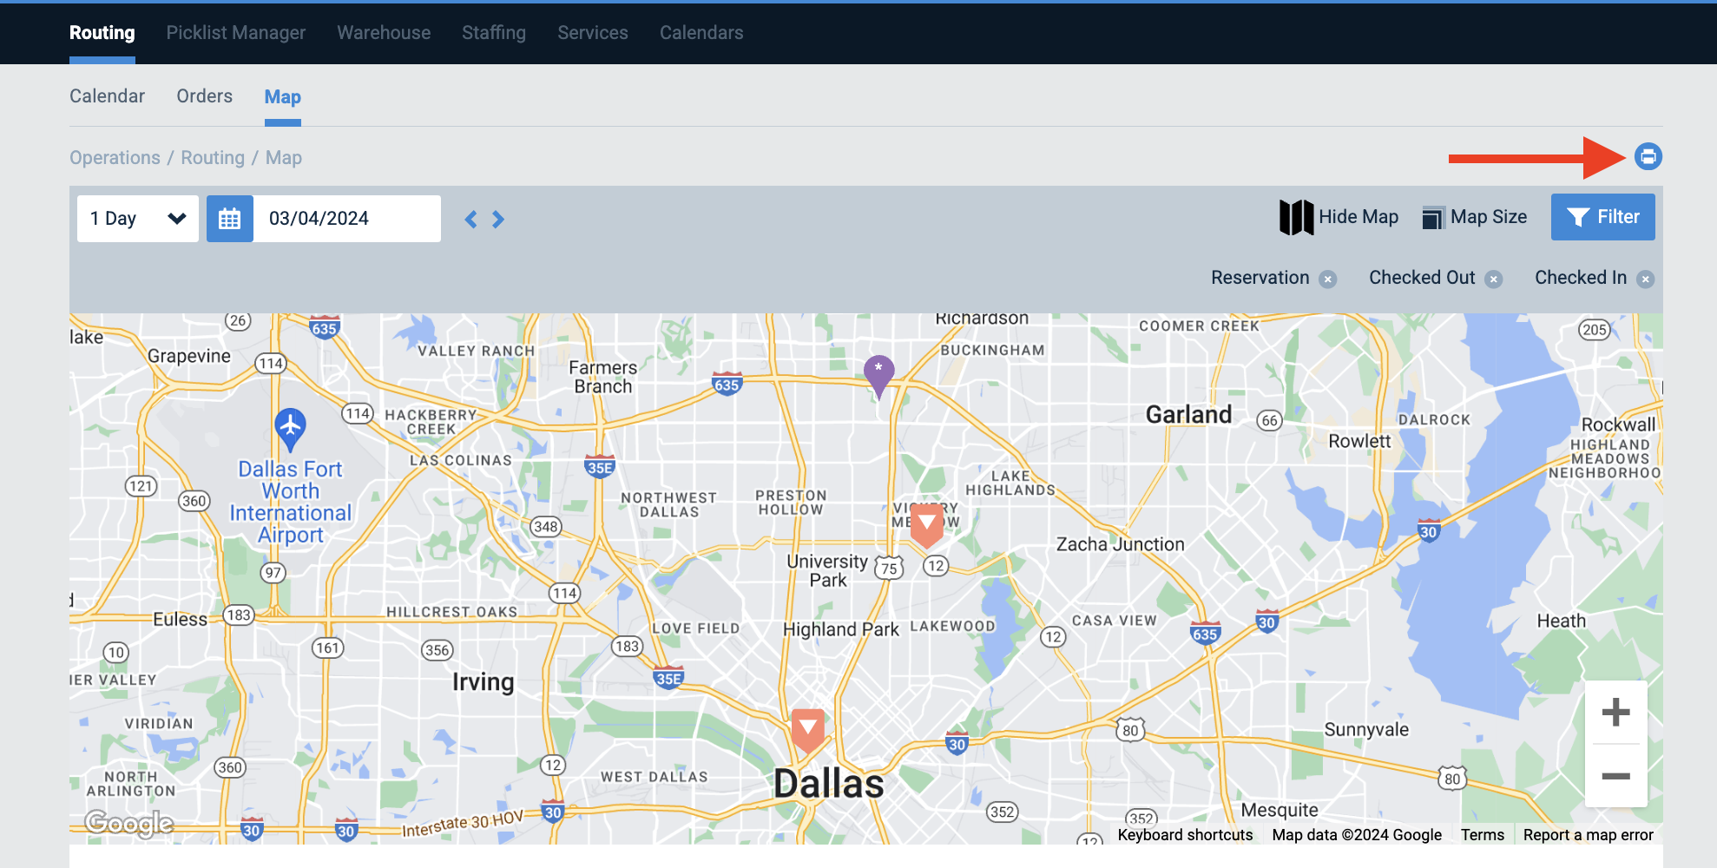Select the Routing main tab

102,33
